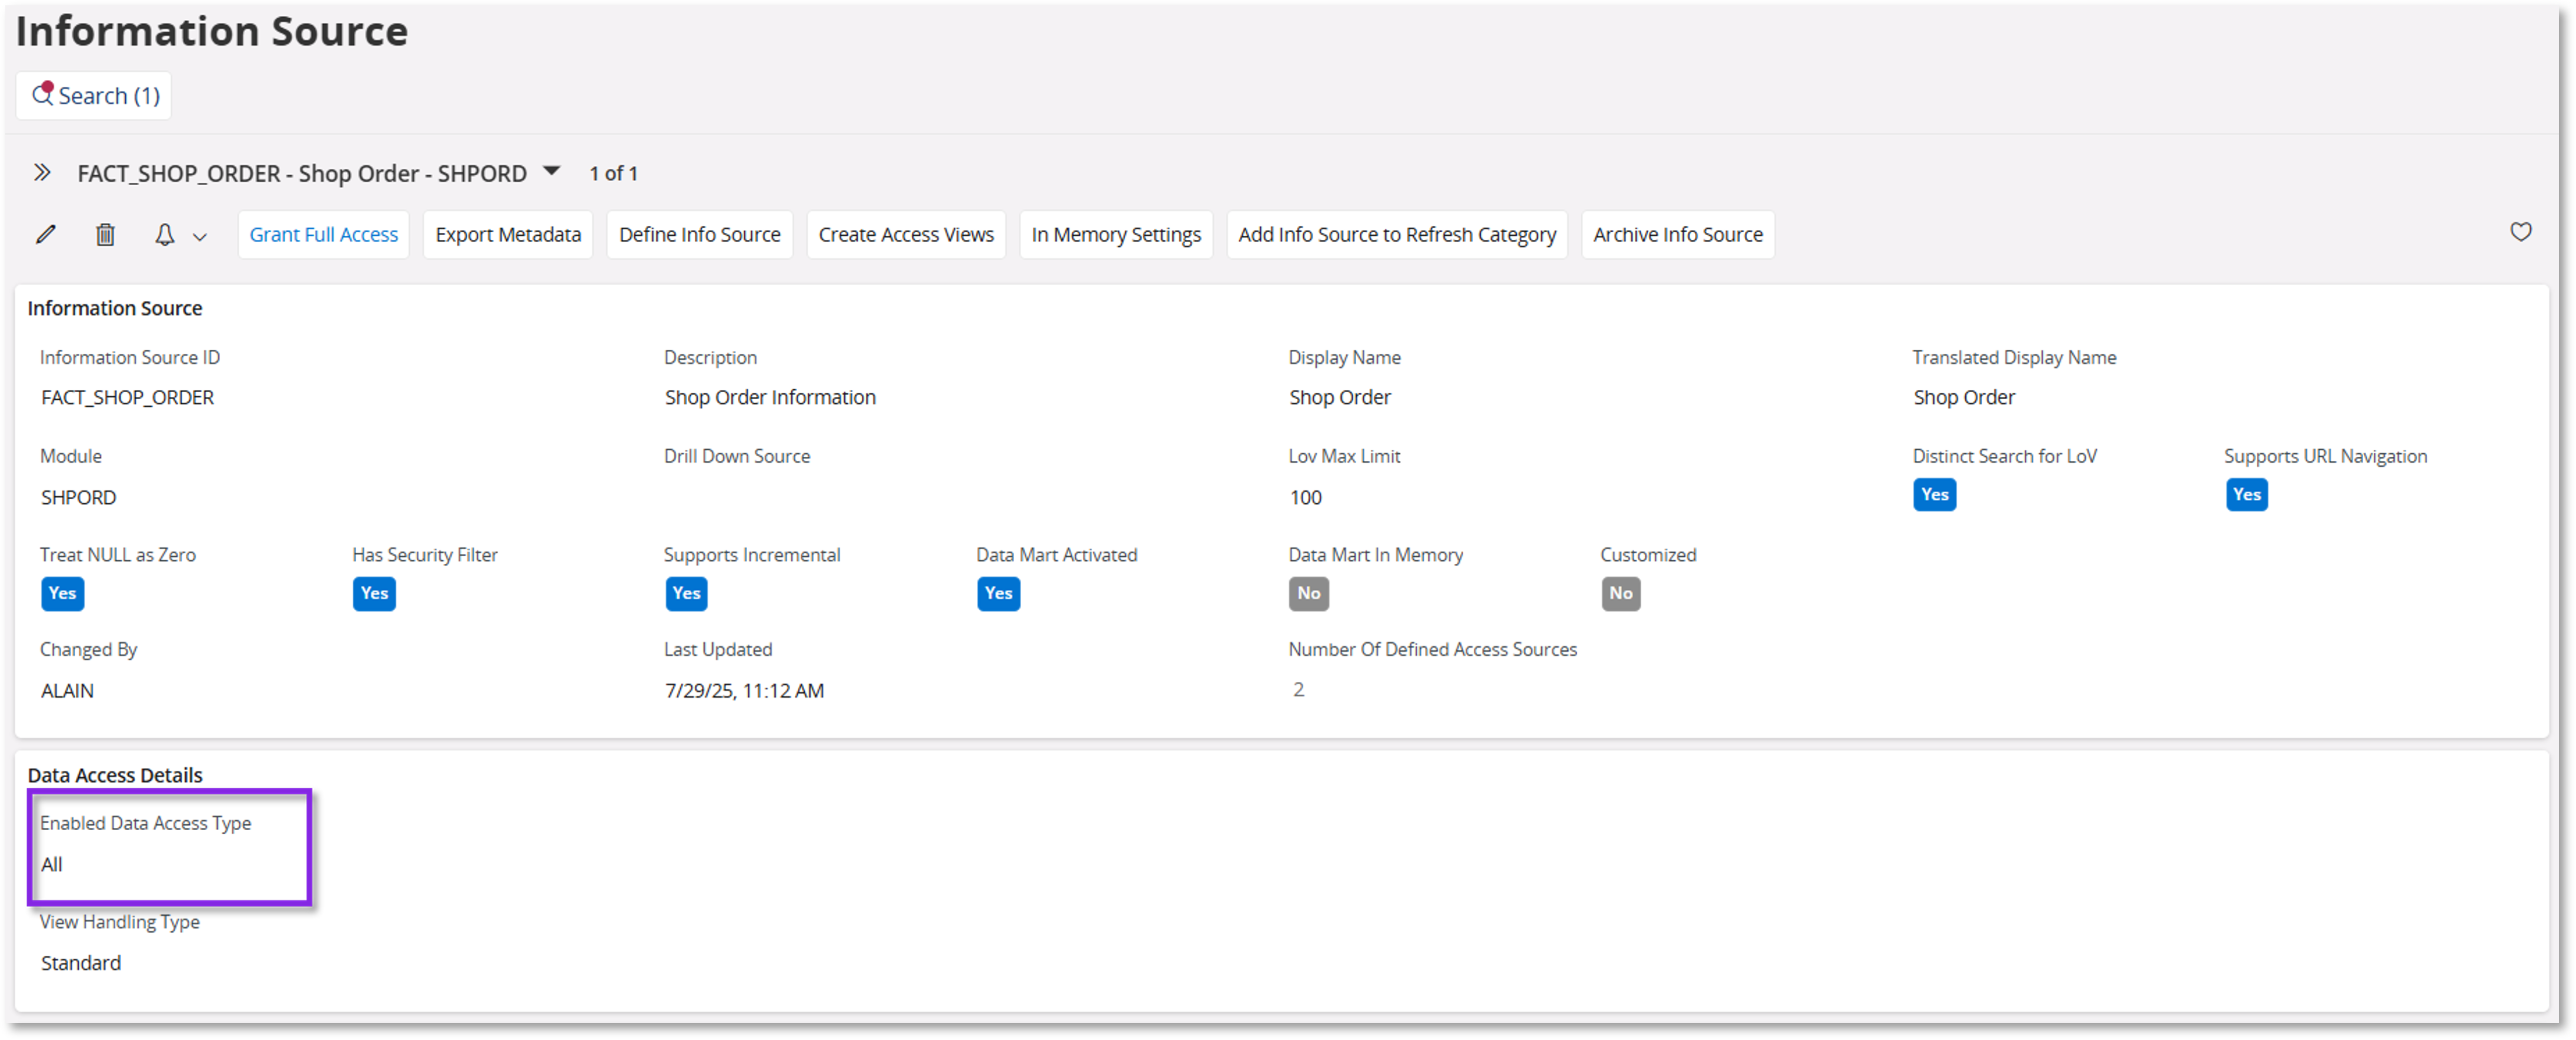The image size is (2576, 1040).
Task: Click Export Metadata button
Action: [508, 235]
